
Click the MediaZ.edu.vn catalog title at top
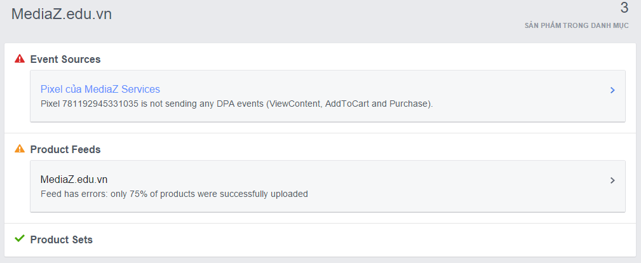click(x=62, y=14)
